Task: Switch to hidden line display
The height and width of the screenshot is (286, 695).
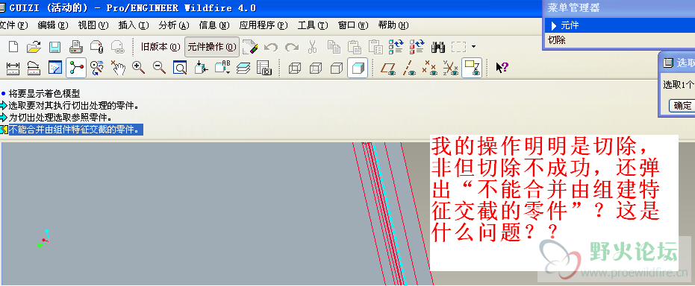Action: 316,68
